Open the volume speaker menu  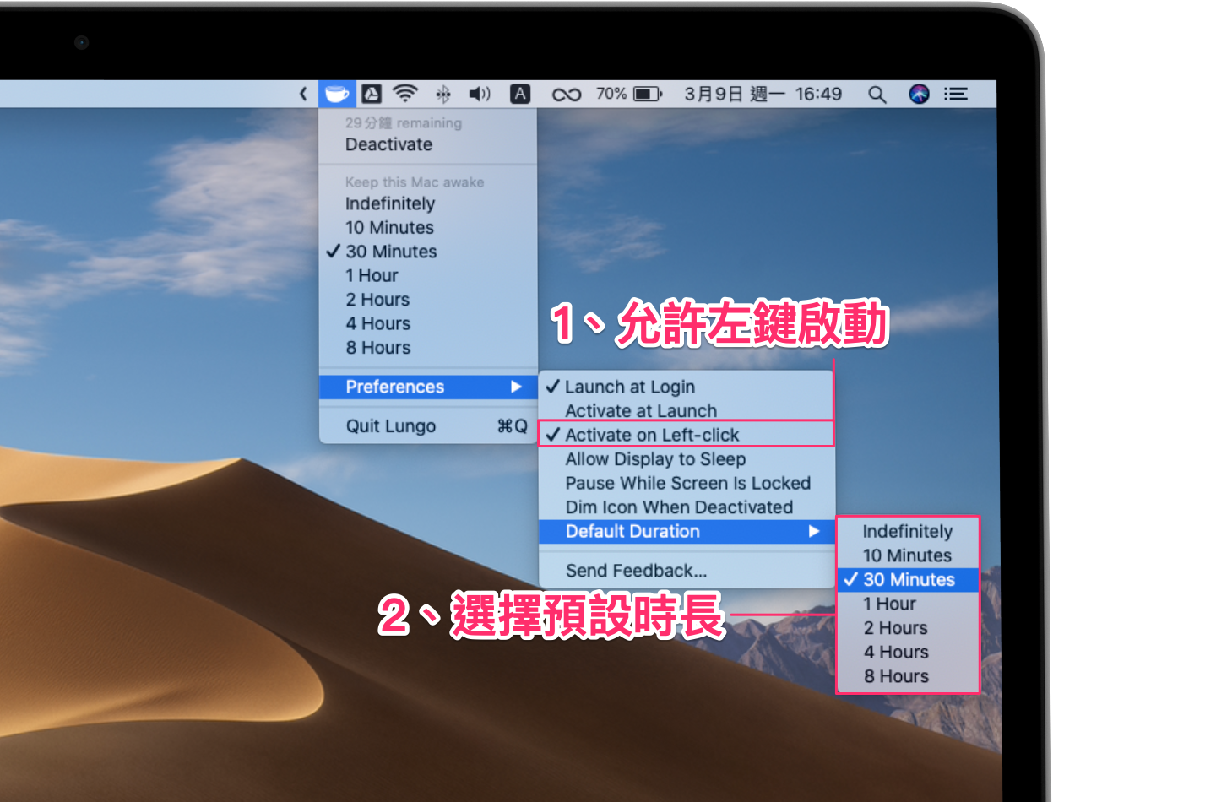pyautogui.click(x=480, y=94)
